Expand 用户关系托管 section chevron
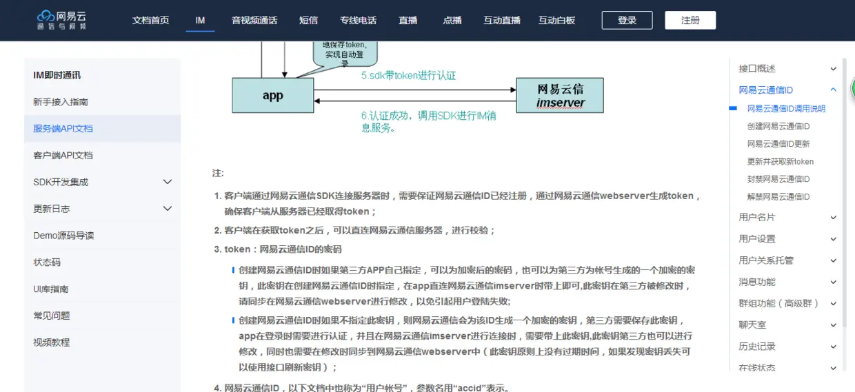This screenshot has width=855, height=392. pos(834,260)
